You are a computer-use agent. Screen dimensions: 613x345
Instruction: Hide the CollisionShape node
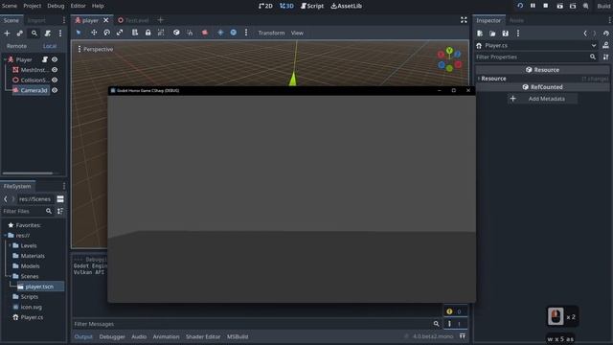[55, 80]
